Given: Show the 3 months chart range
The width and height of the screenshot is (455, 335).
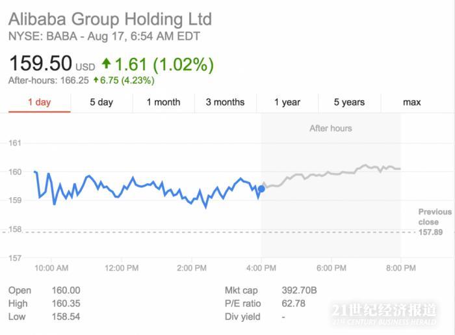Looking at the screenshot, I should 225,102.
